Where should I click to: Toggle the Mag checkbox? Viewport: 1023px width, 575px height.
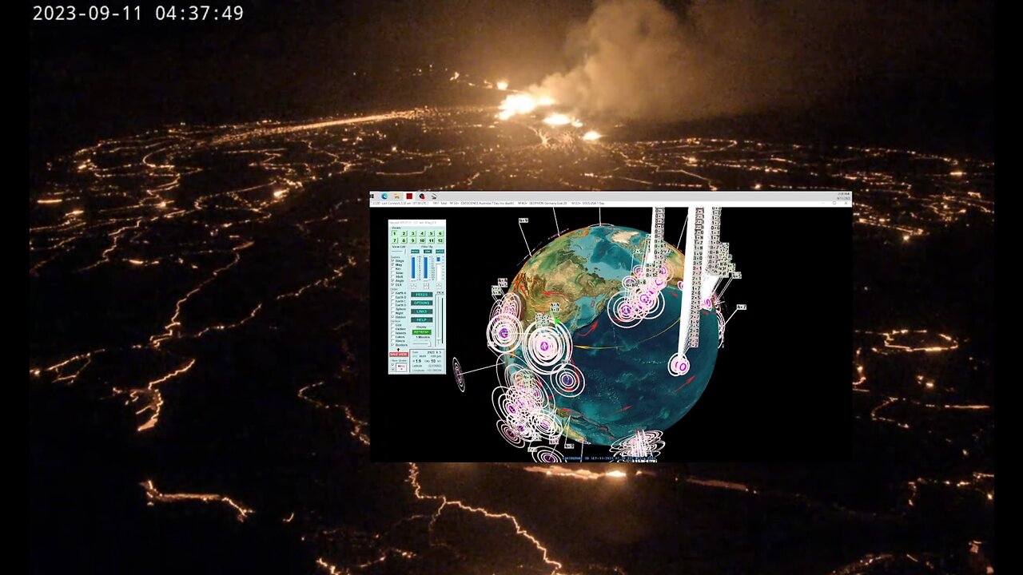point(392,264)
